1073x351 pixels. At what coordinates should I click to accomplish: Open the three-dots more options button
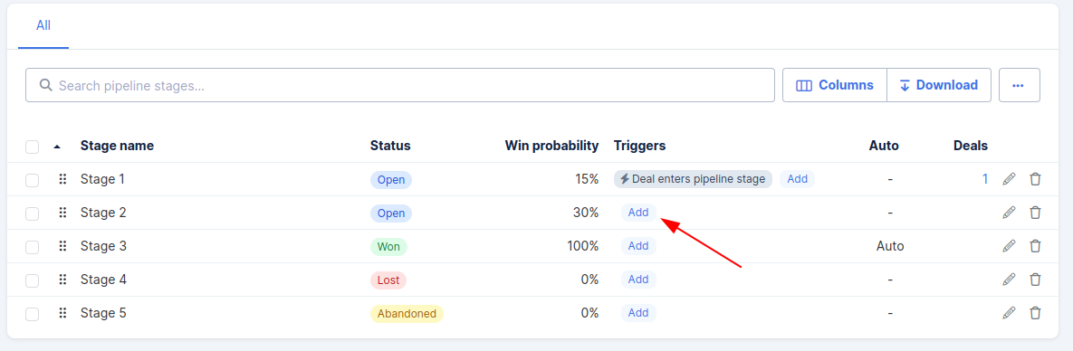click(1019, 86)
